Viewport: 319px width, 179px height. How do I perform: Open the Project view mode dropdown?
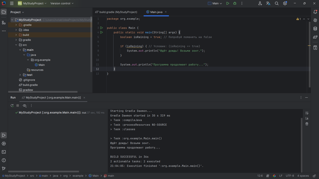[17, 12]
